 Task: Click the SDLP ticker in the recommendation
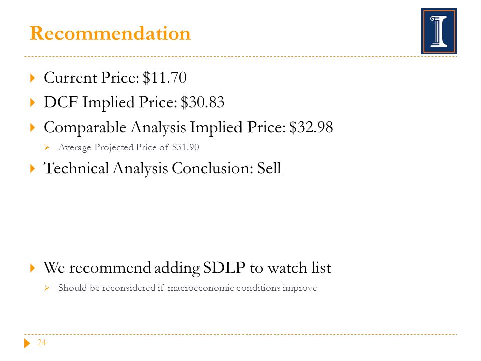click(x=224, y=268)
